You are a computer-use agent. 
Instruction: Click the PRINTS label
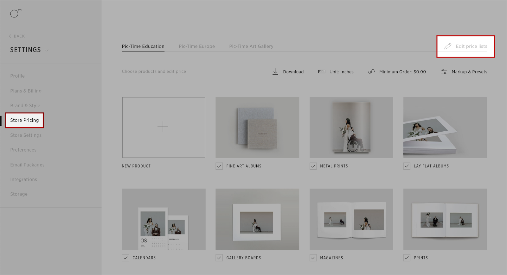pyautogui.click(x=421, y=258)
